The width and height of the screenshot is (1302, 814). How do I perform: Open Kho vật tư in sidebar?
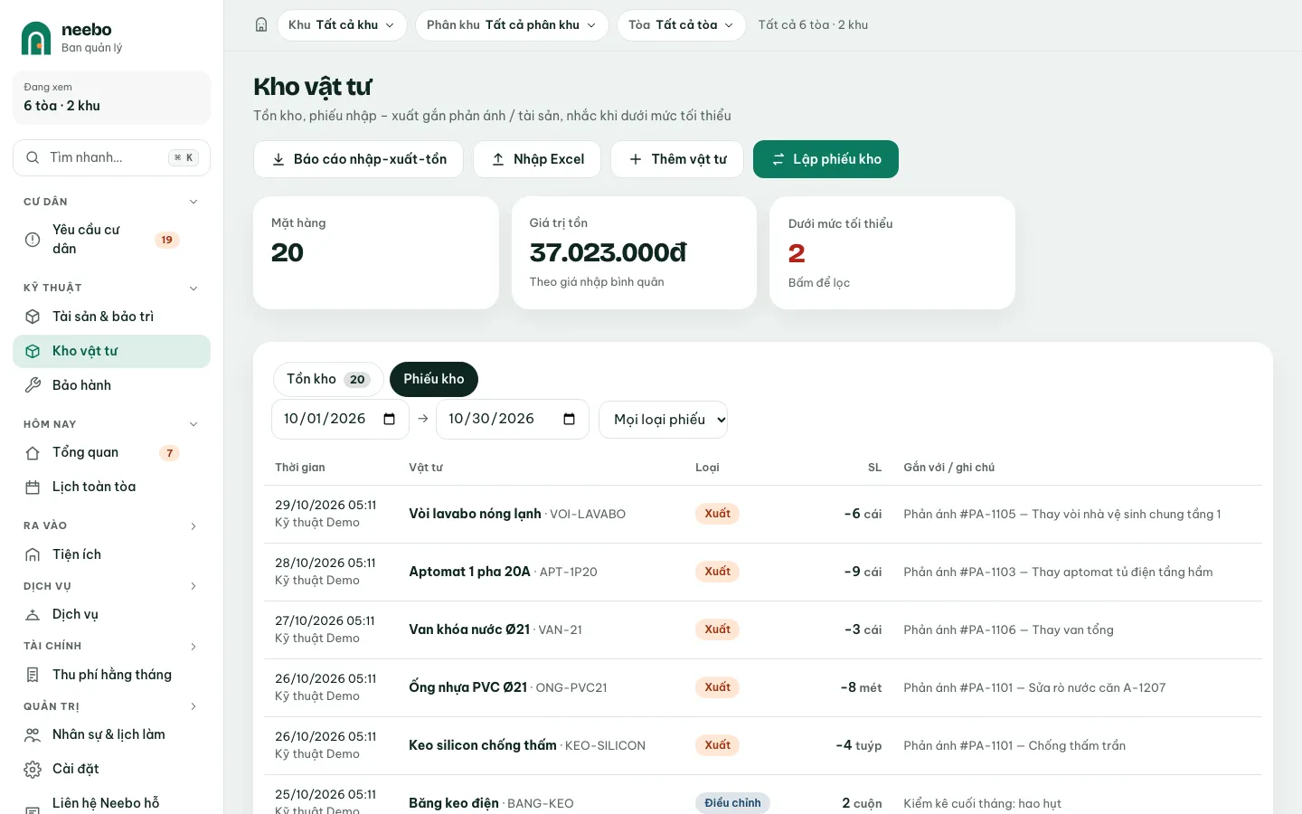click(112, 351)
